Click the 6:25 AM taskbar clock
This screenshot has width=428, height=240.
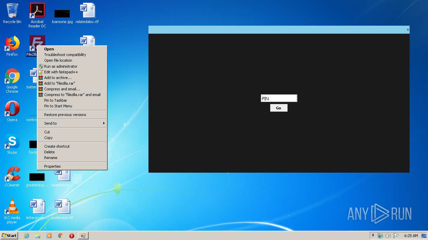411,236
